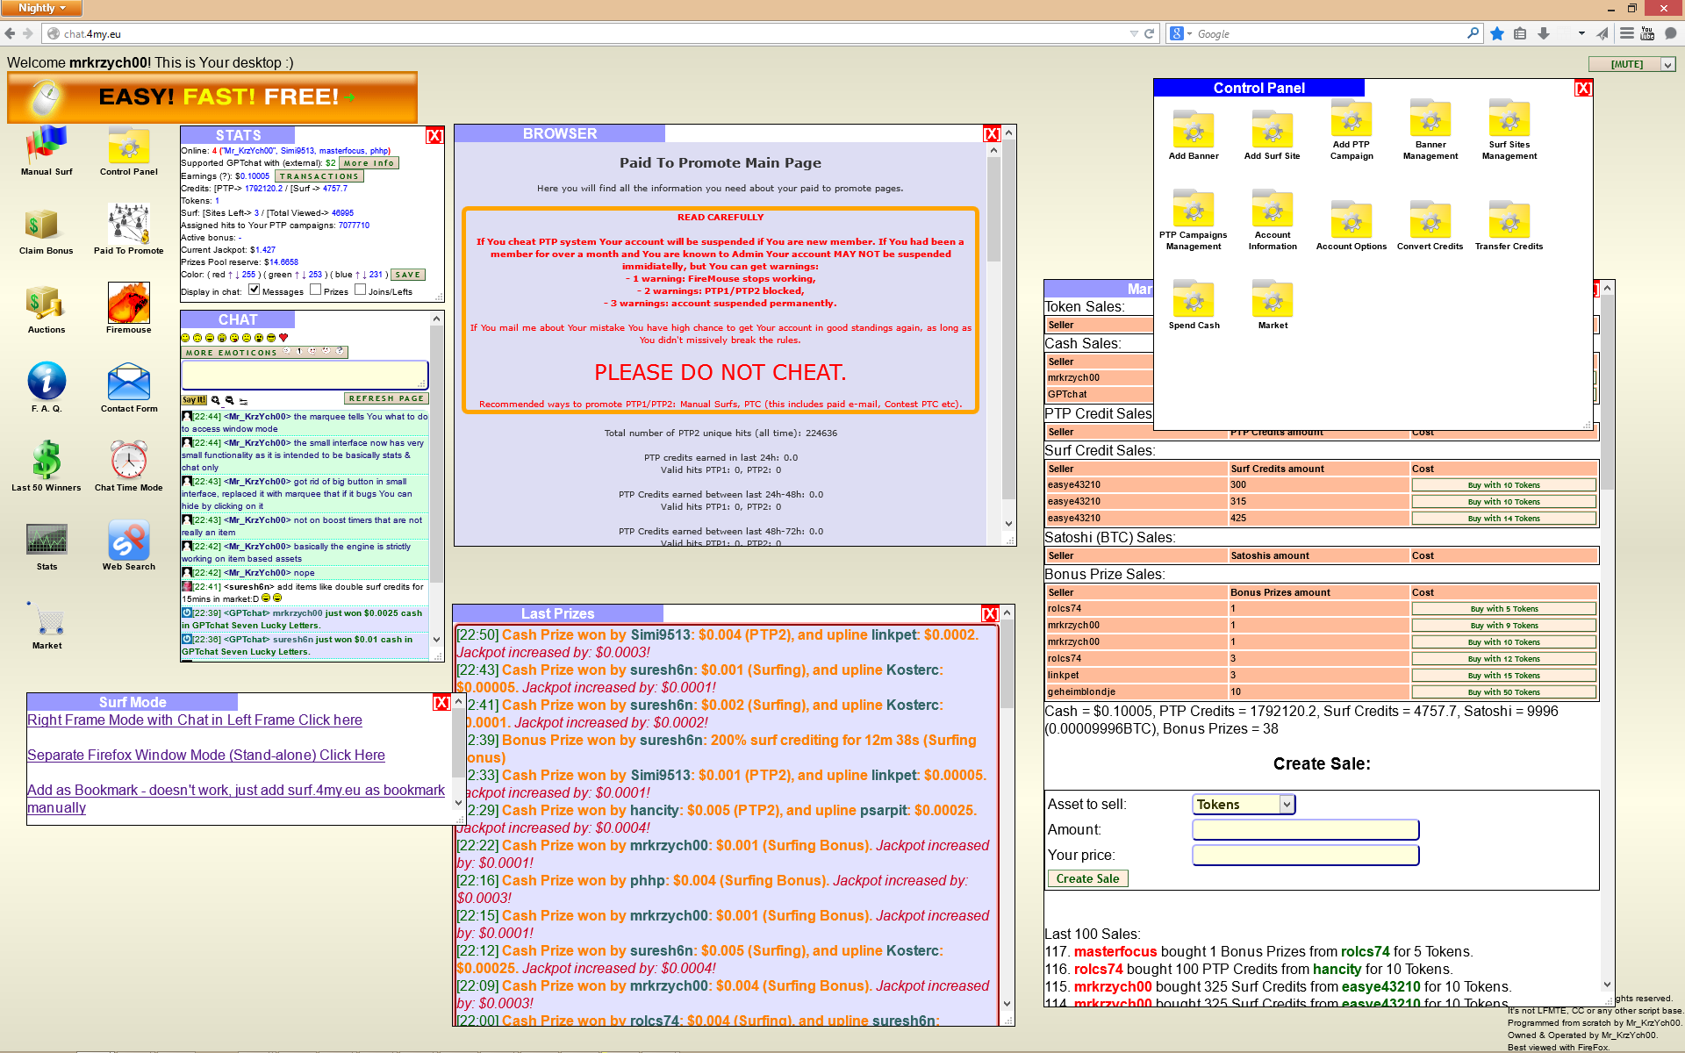The image size is (1685, 1053).
Task: Buy geheimblondje's prizes with 50 Tokens
Action: (x=1503, y=692)
